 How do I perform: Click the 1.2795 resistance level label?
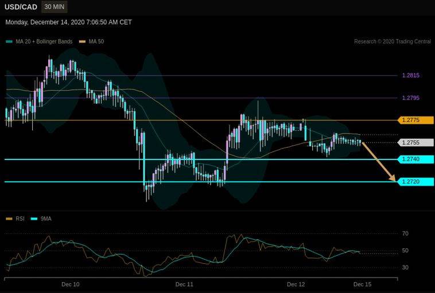[410, 98]
